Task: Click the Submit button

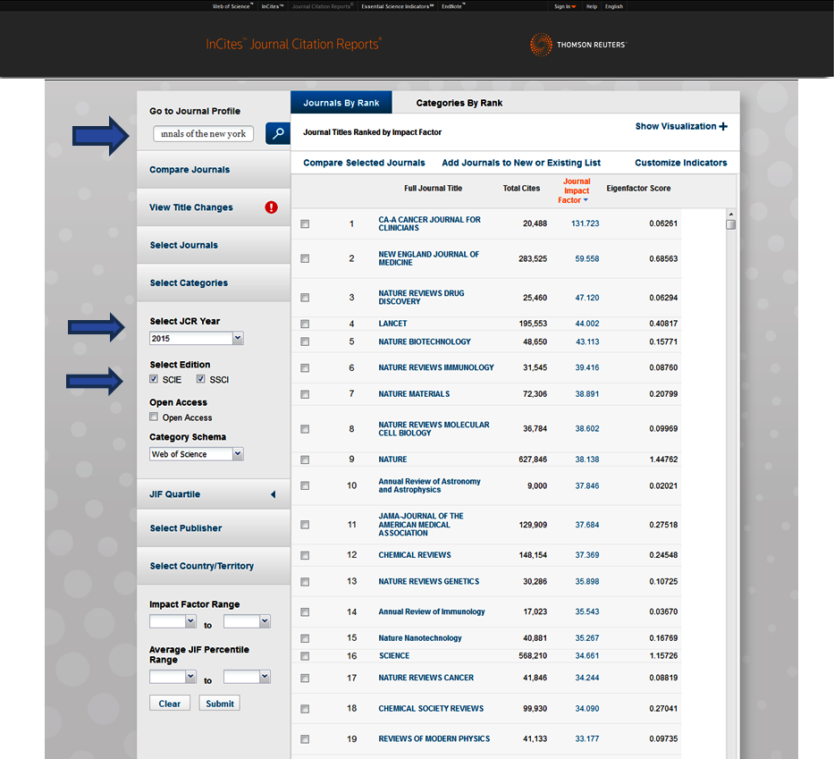Action: (x=220, y=704)
